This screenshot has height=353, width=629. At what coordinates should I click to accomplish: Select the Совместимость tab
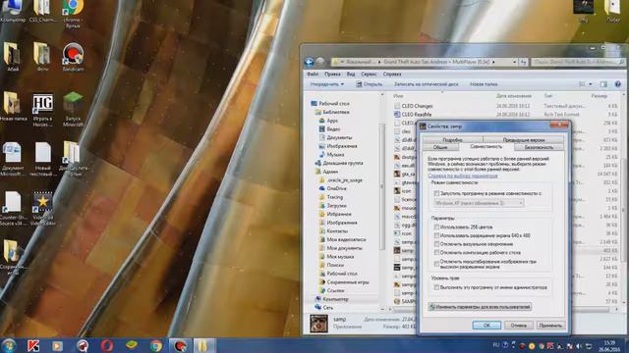pyautogui.click(x=486, y=146)
